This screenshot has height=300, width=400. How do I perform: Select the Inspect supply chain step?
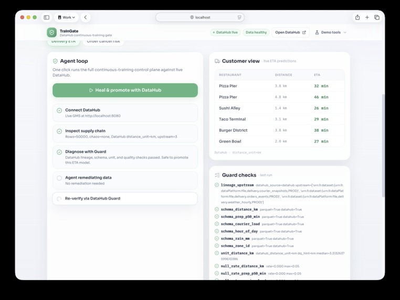click(125, 134)
